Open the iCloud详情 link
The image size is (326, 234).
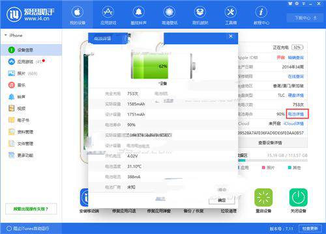point(293,123)
